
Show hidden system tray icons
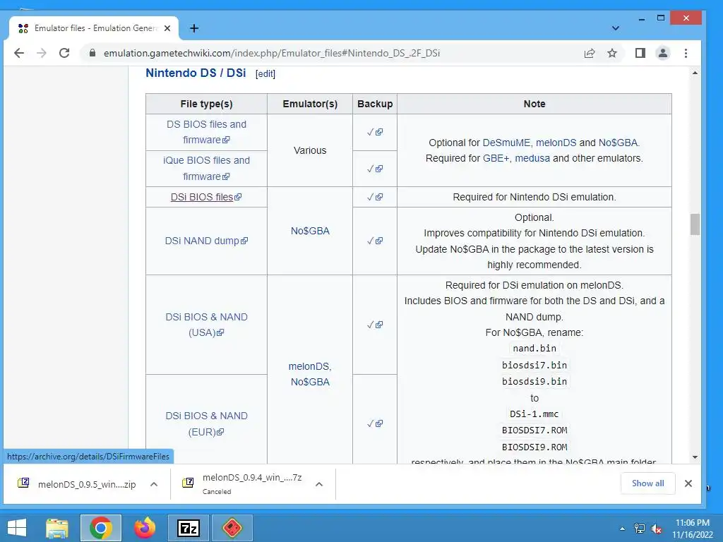(x=622, y=528)
